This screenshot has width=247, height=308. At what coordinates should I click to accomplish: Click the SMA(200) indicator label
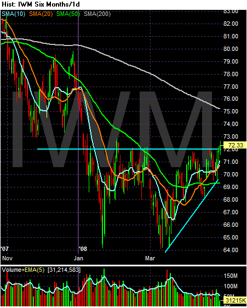click(x=97, y=14)
